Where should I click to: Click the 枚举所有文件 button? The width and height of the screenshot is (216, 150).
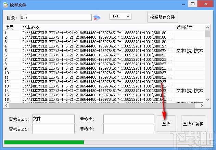click(x=162, y=17)
